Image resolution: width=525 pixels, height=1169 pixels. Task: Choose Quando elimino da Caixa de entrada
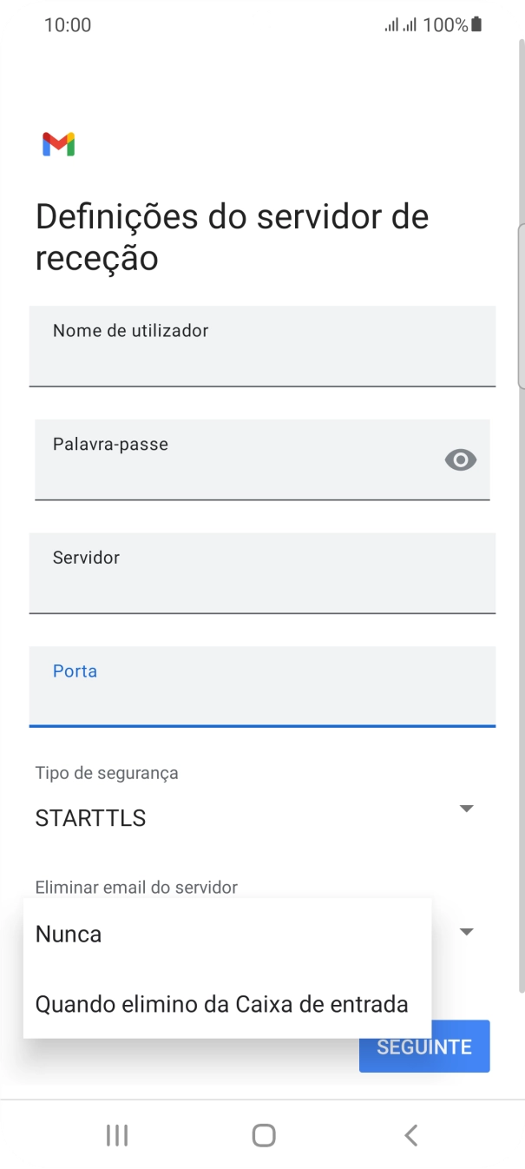tap(221, 1004)
